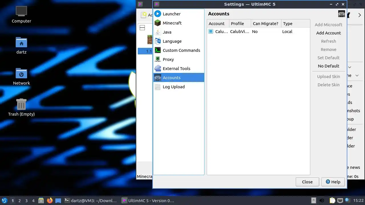Launch Firefox from the taskbar
The width and height of the screenshot is (365, 205).
[50, 200]
